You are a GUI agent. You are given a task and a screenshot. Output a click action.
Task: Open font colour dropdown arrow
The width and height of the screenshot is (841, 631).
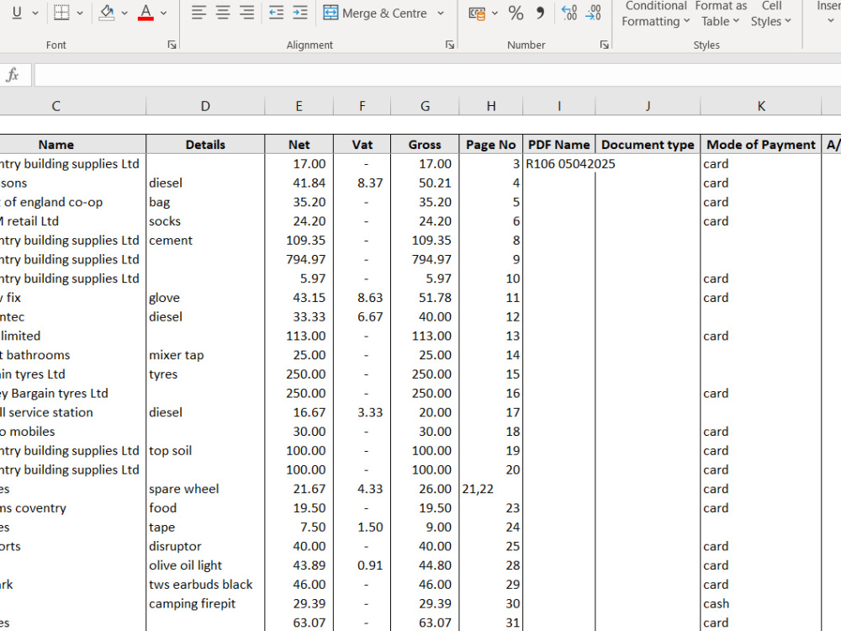point(164,13)
